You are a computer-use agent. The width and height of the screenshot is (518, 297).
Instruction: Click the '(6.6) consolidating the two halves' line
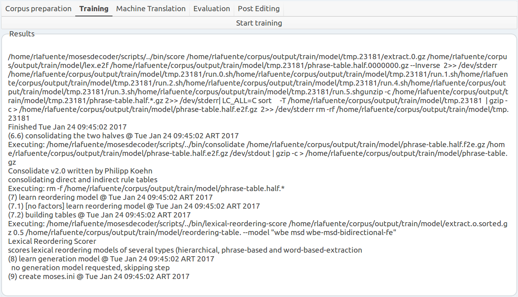click(x=123, y=136)
